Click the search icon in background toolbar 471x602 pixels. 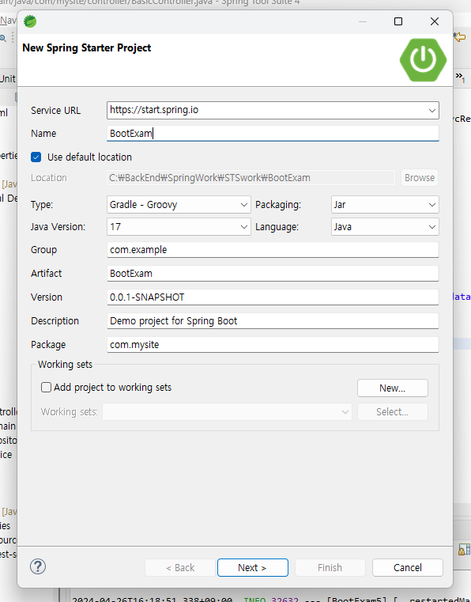point(3,38)
